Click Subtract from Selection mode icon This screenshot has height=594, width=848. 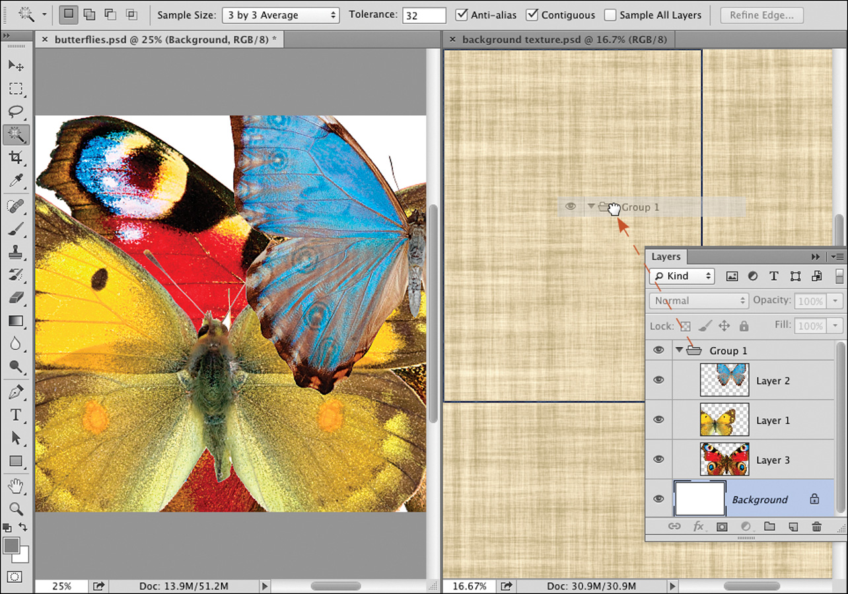110,14
